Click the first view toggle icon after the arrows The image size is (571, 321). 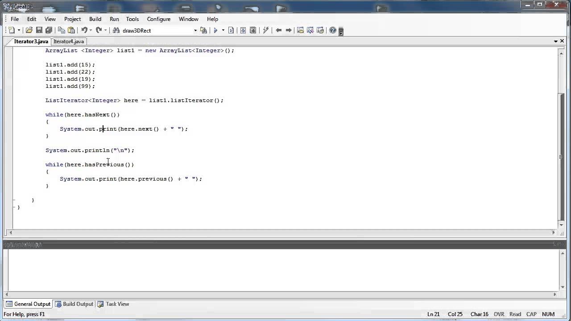(300, 30)
